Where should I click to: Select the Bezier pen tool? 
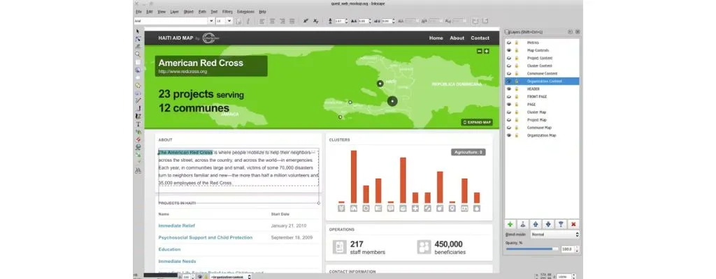coord(138,109)
